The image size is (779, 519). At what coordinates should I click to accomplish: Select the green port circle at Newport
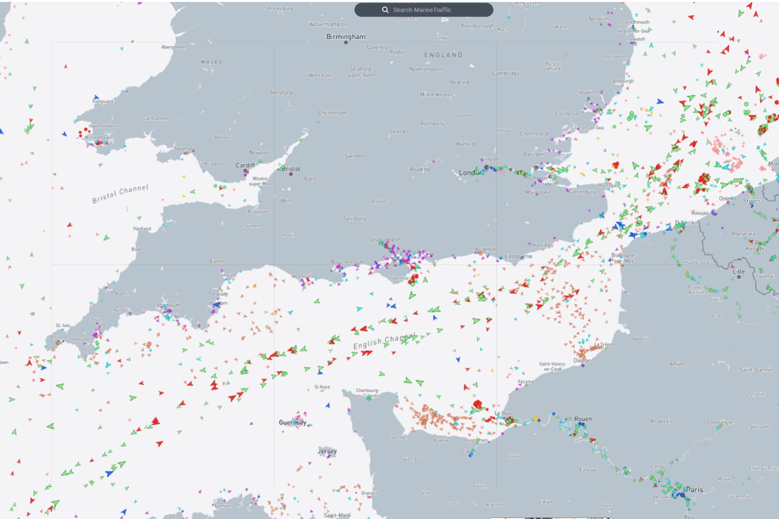coord(261,161)
